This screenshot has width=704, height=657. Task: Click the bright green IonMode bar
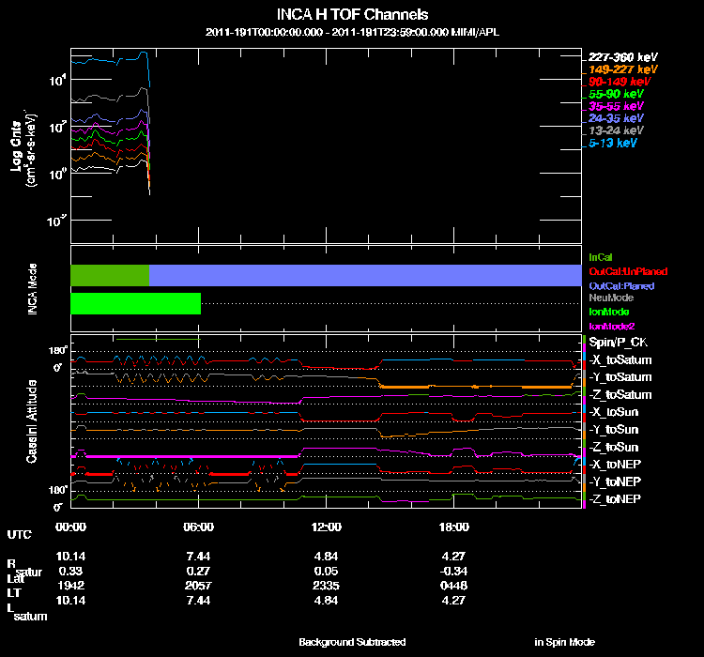point(135,303)
